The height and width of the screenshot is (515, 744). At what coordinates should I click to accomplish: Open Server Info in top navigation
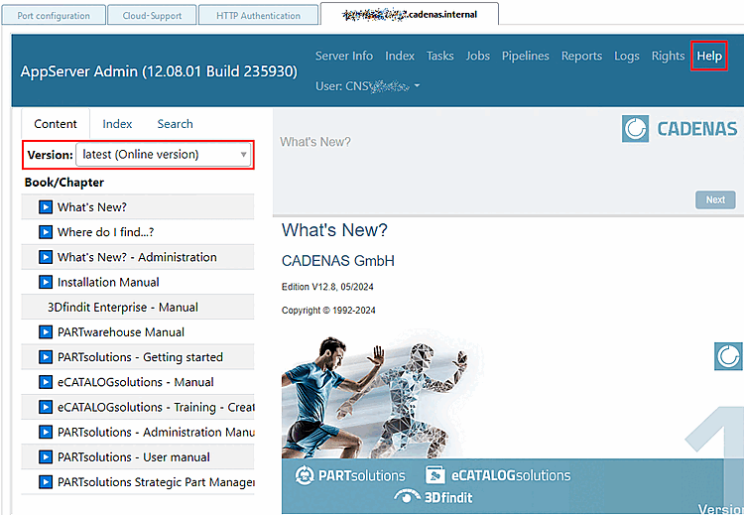point(344,56)
